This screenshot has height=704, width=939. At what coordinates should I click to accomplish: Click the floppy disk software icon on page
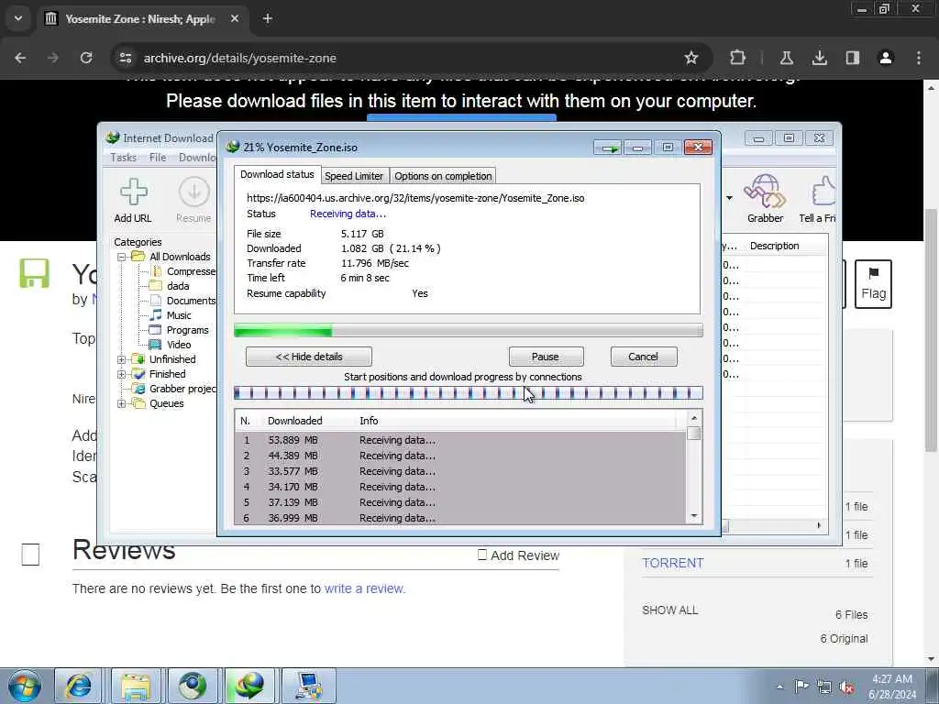point(34,273)
